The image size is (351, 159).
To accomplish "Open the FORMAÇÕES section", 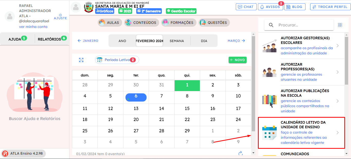I will tap(179, 23).
